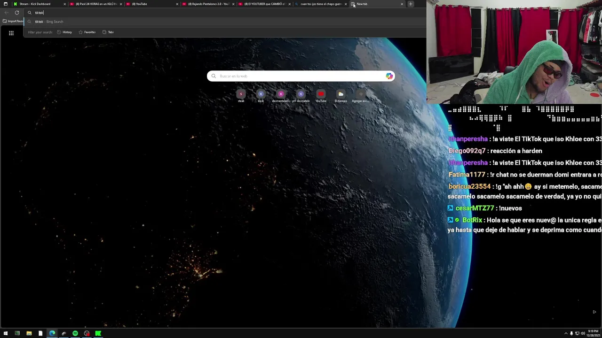Click username Fatima1177 in chat

tap(467, 175)
